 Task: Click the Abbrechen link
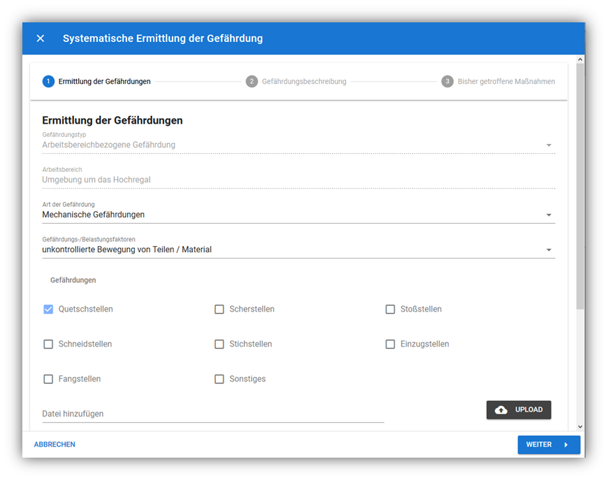[55, 444]
